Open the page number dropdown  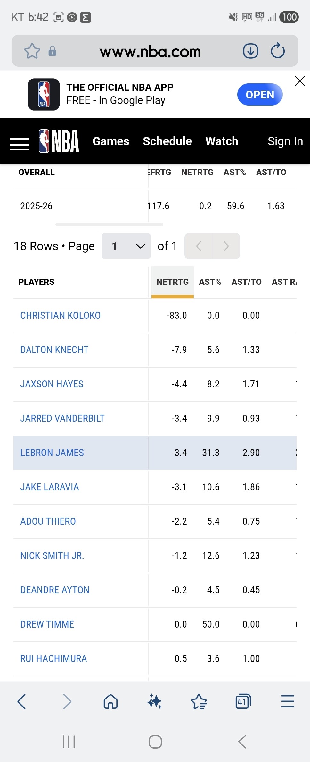click(x=126, y=246)
